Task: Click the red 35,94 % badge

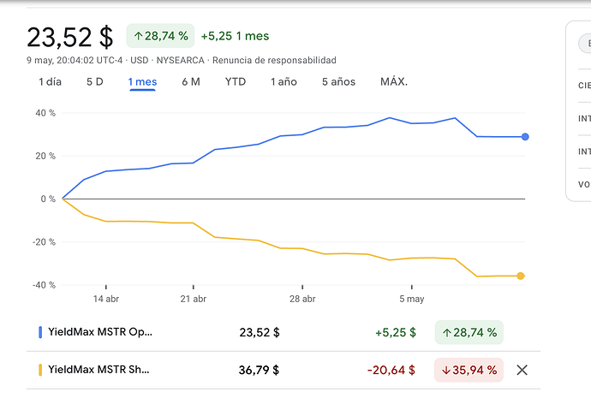Action: click(469, 370)
